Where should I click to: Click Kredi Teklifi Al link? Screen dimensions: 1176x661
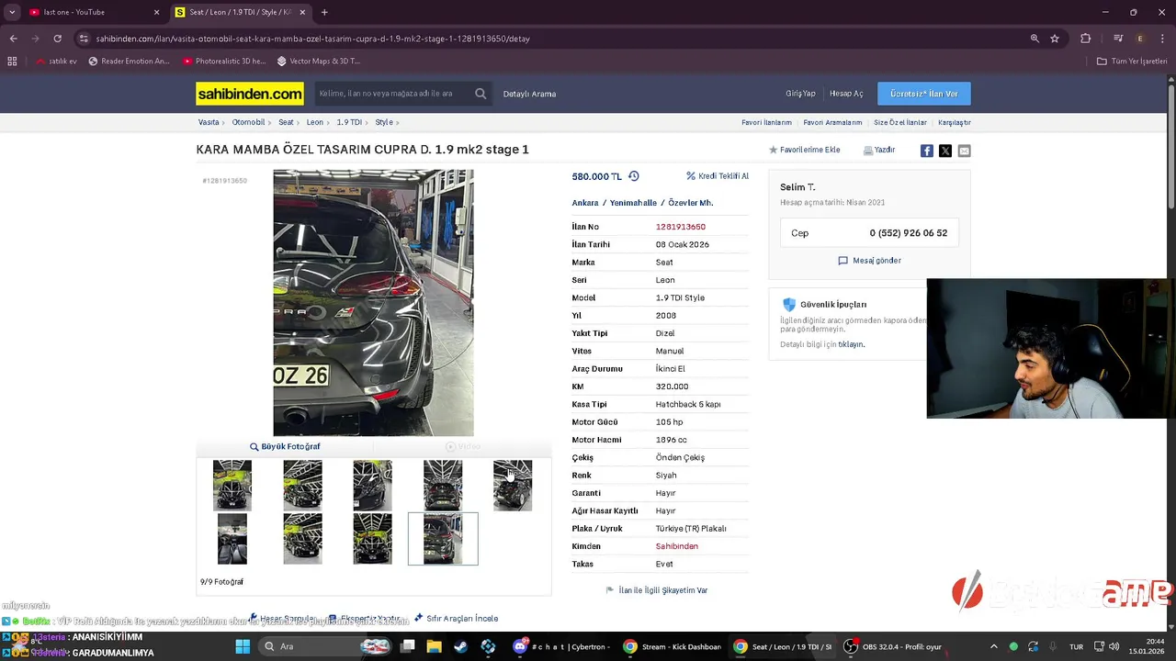point(718,176)
